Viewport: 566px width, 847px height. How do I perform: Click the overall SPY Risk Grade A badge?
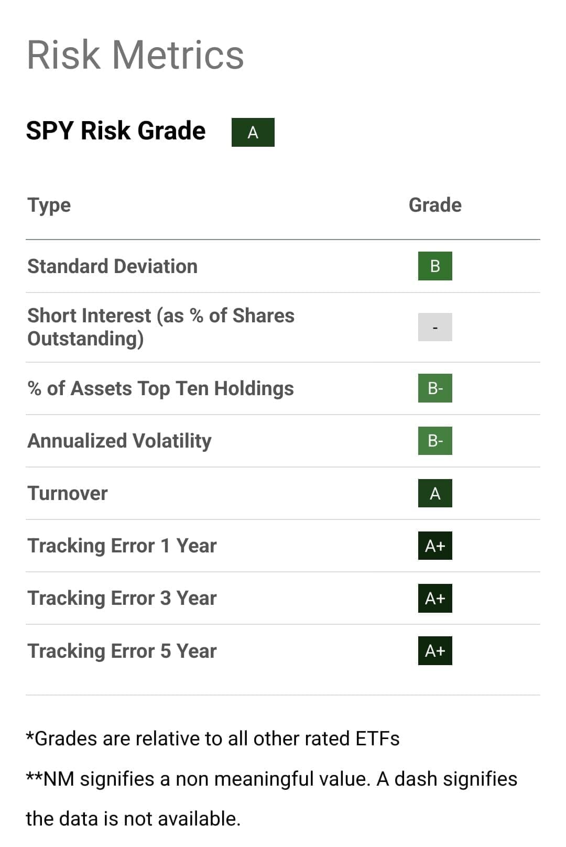(253, 133)
